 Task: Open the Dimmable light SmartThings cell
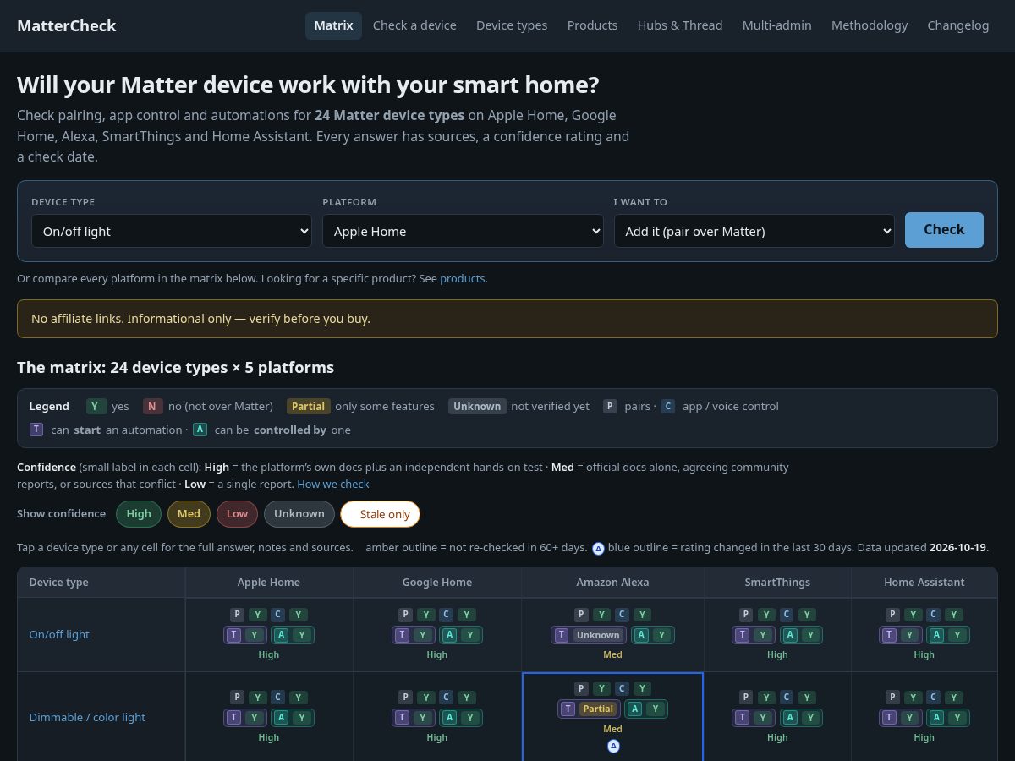[x=777, y=717]
